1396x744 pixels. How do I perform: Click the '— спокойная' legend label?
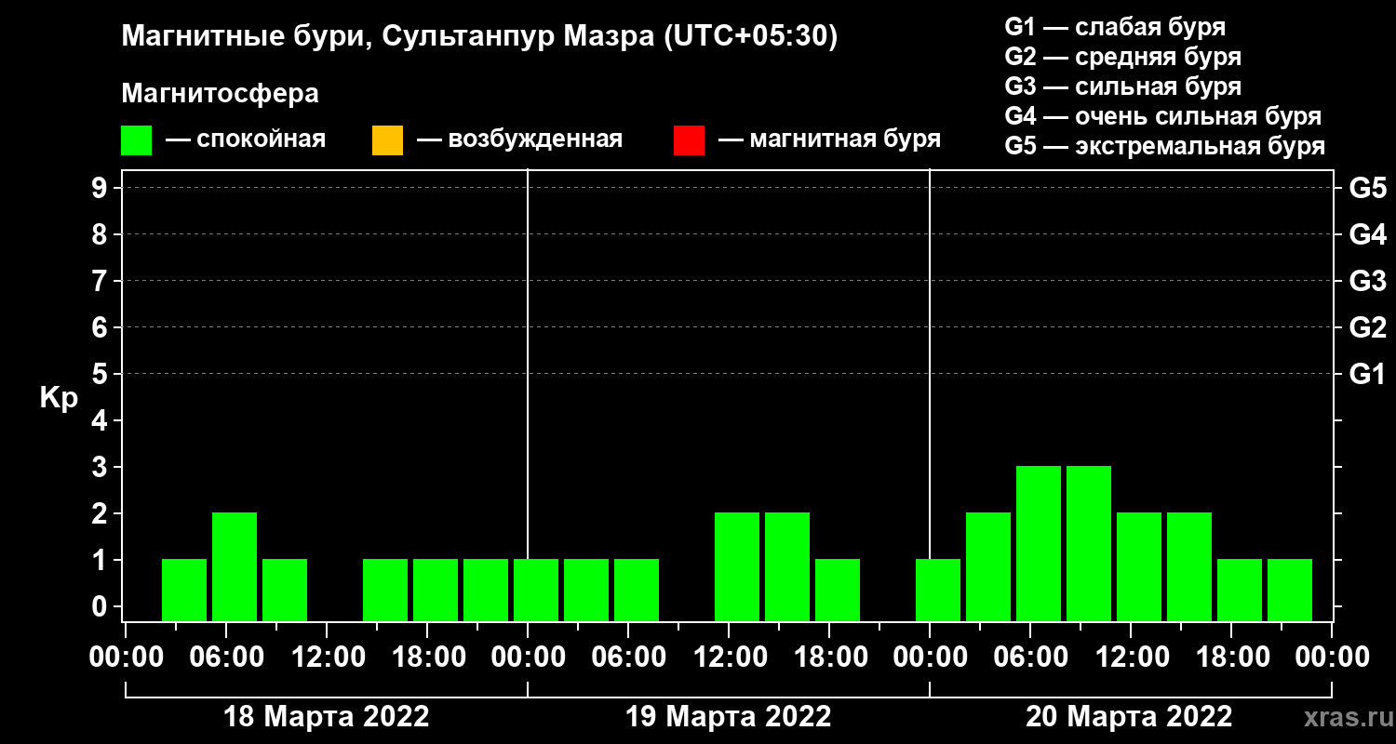246,139
